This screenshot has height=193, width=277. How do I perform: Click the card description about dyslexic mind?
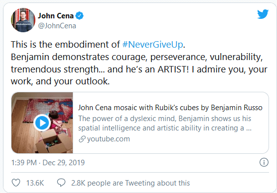tap(165, 124)
